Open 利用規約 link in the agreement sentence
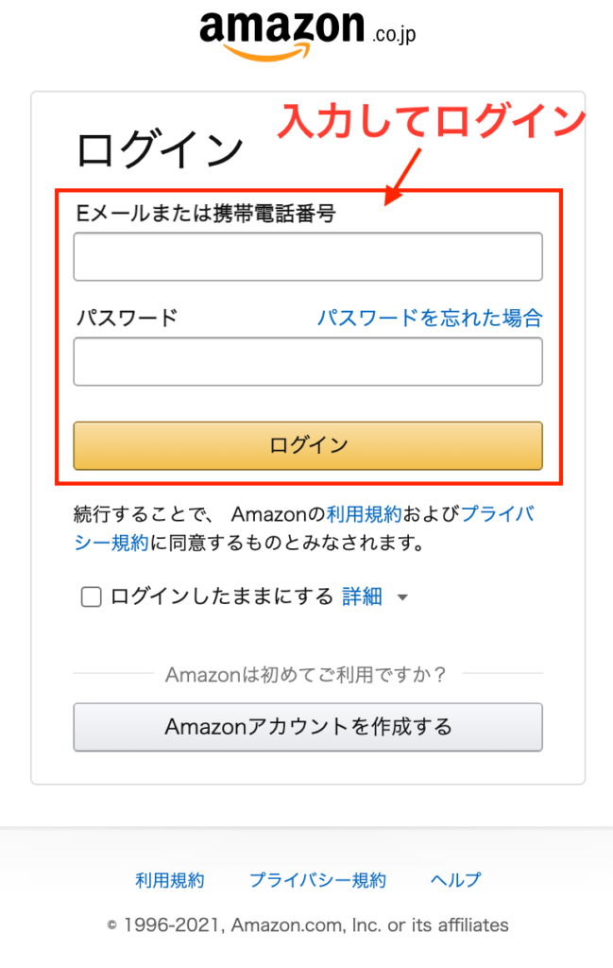The image size is (613, 968). point(365,515)
